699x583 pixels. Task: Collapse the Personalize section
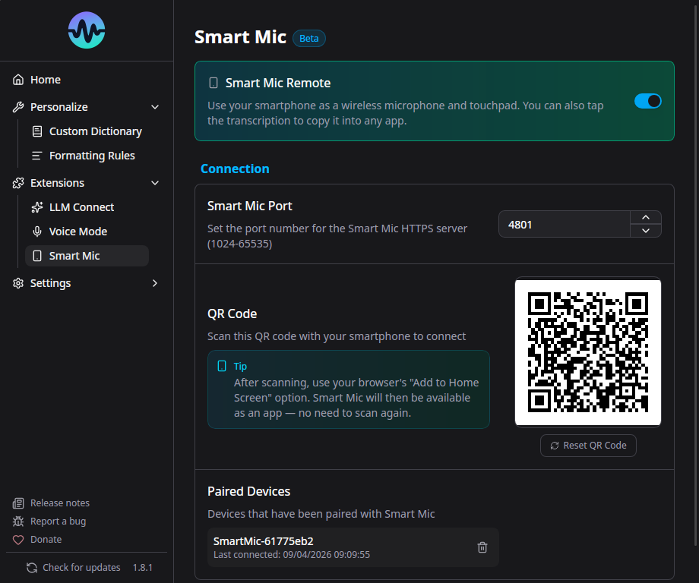(x=155, y=106)
